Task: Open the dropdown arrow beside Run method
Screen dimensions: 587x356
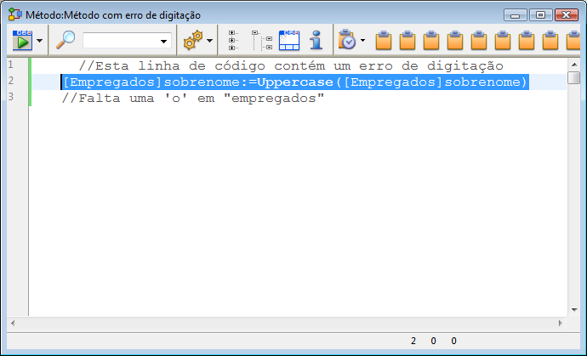Action: [39, 41]
